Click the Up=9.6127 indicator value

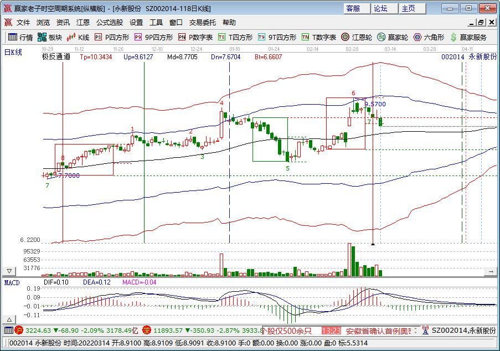click(x=138, y=56)
